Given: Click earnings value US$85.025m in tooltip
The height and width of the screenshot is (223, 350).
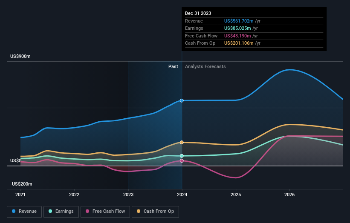Looking at the screenshot, I should pos(237,28).
